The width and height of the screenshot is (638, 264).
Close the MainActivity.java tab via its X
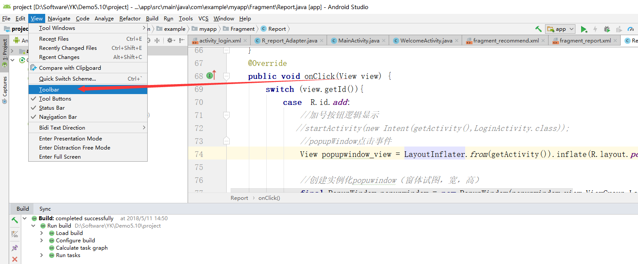point(385,40)
